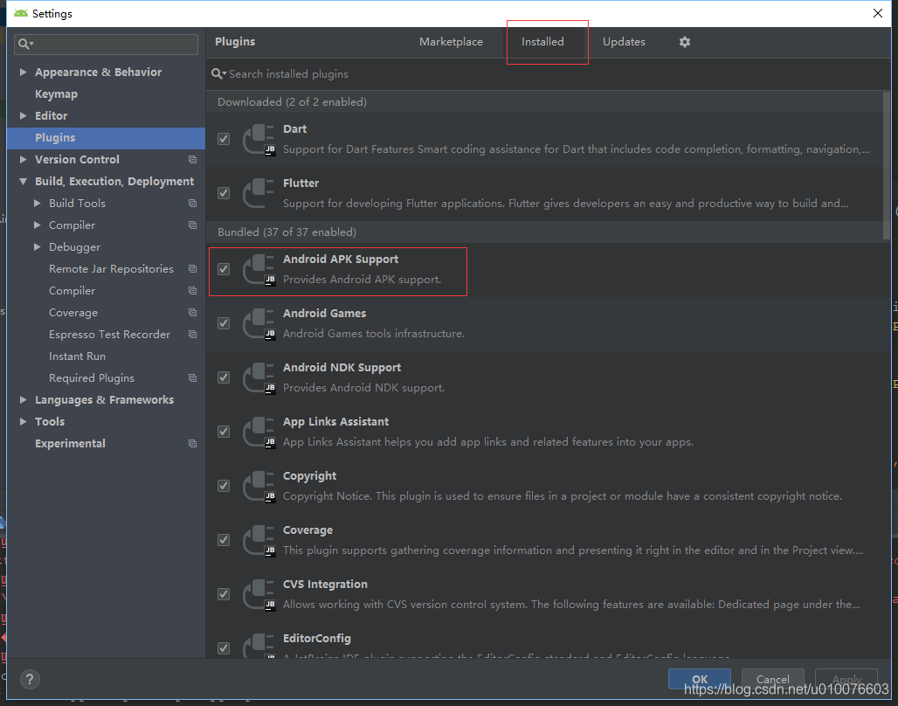Open the Instant Run settings

coord(78,356)
